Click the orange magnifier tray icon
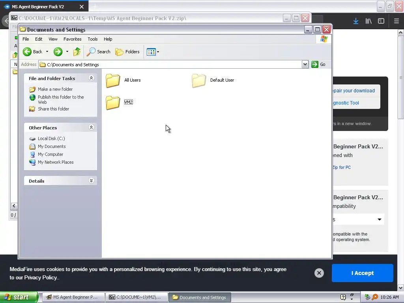This screenshot has height=303, width=404. click(375, 297)
